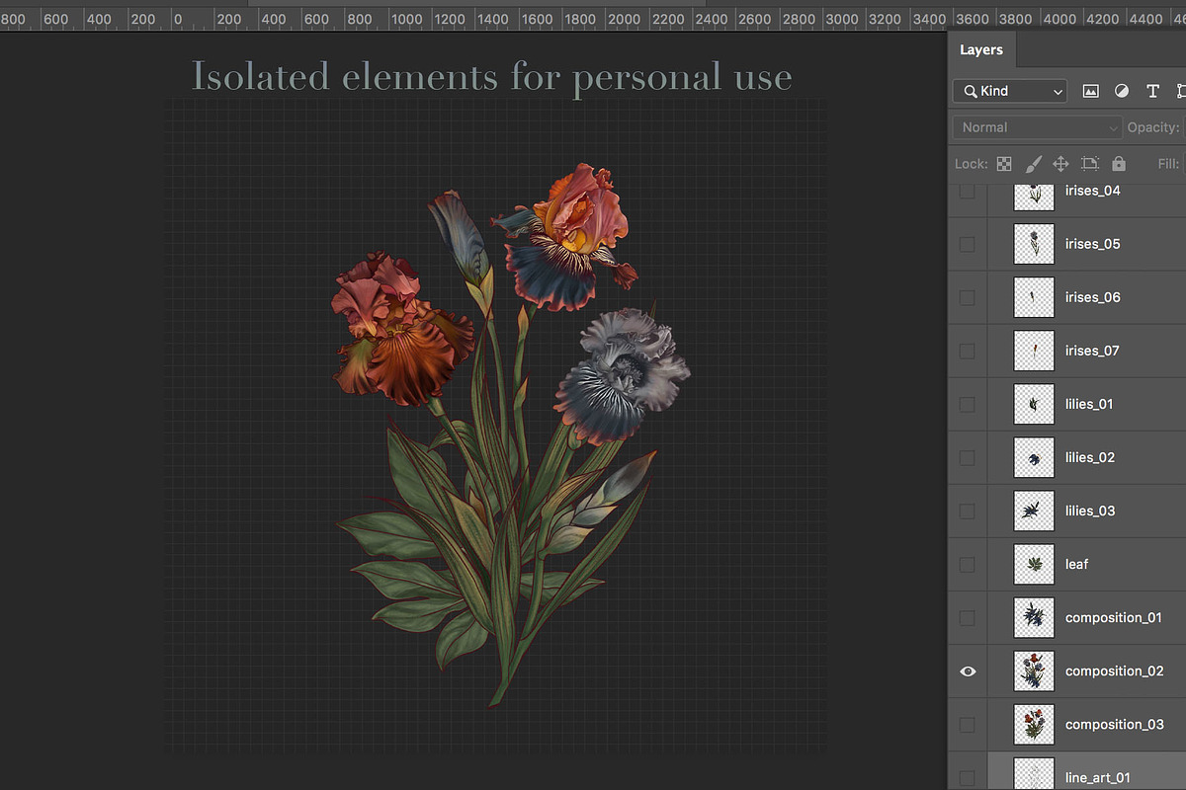Click the composition_03 layer name

(x=1115, y=725)
